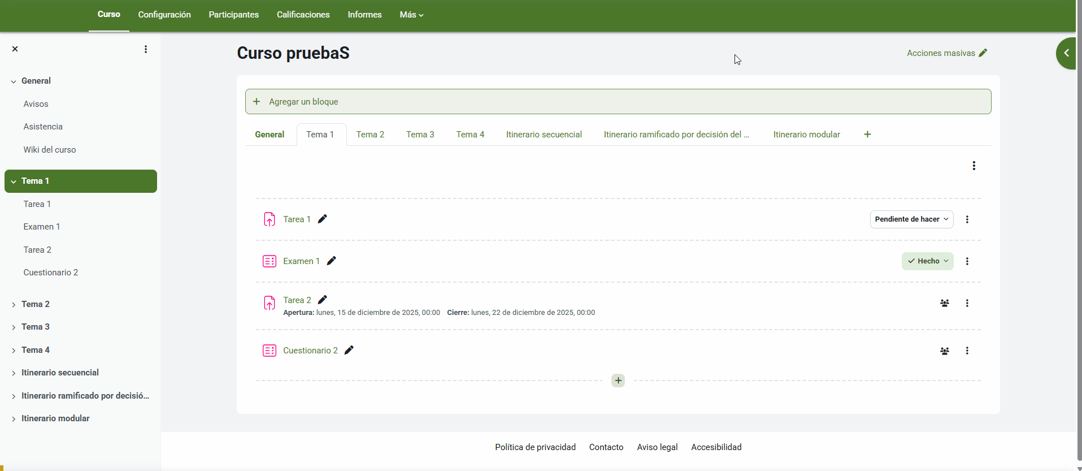Image resolution: width=1082 pixels, height=471 pixels.
Task: Expand Tema 2 in course index
Action: click(14, 305)
